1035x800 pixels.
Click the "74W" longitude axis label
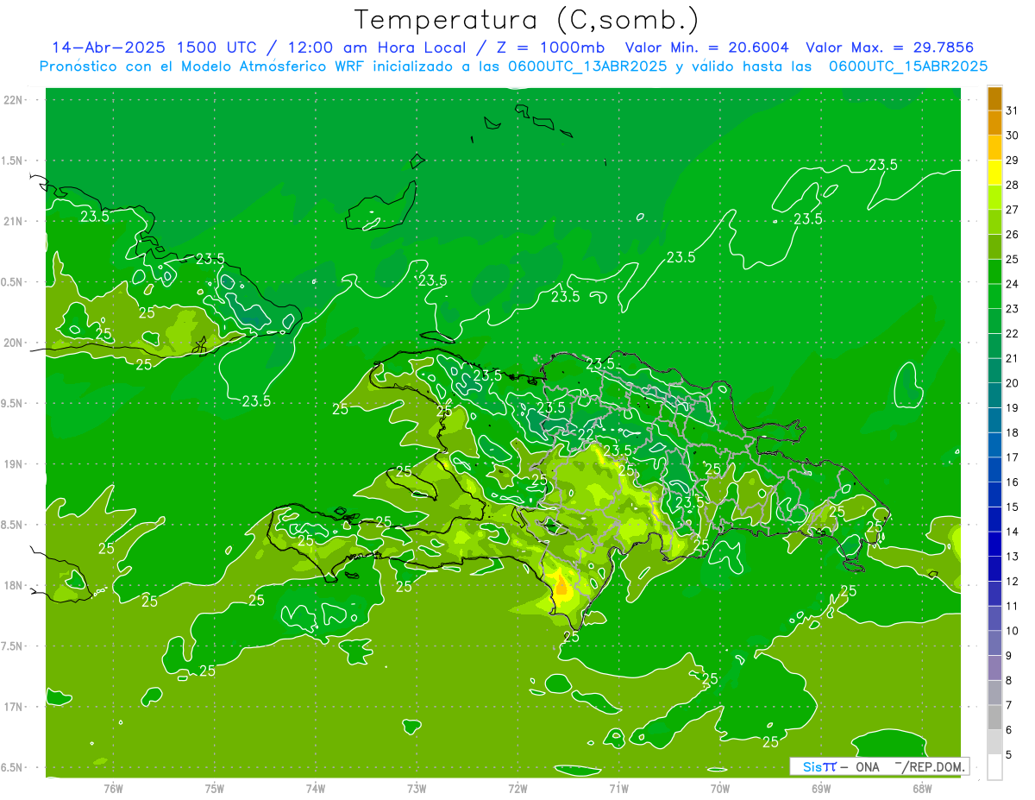tap(316, 788)
